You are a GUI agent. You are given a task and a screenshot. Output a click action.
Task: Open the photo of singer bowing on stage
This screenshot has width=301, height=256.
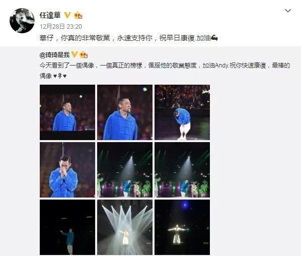click(x=182, y=112)
